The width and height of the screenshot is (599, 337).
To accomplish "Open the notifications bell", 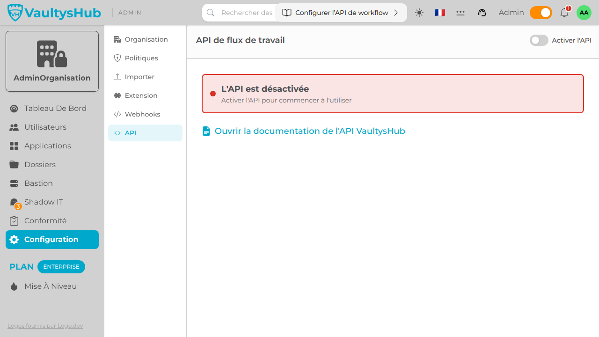I will click(x=564, y=13).
